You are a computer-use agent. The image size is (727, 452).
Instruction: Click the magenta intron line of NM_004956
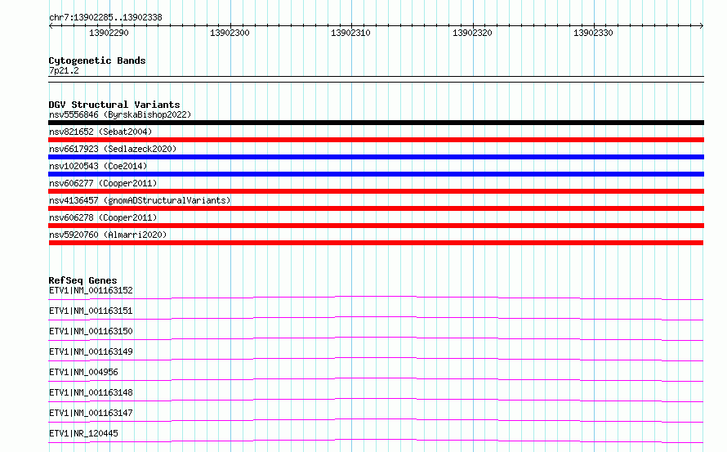(376, 378)
